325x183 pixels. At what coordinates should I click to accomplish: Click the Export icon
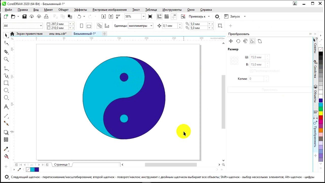pos(111,17)
